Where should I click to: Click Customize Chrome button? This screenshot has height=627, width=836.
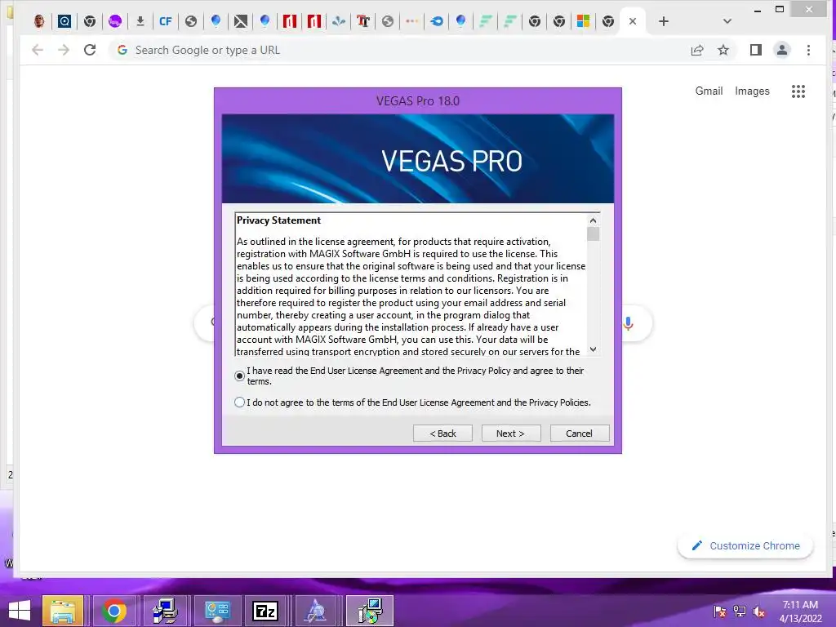(745, 546)
